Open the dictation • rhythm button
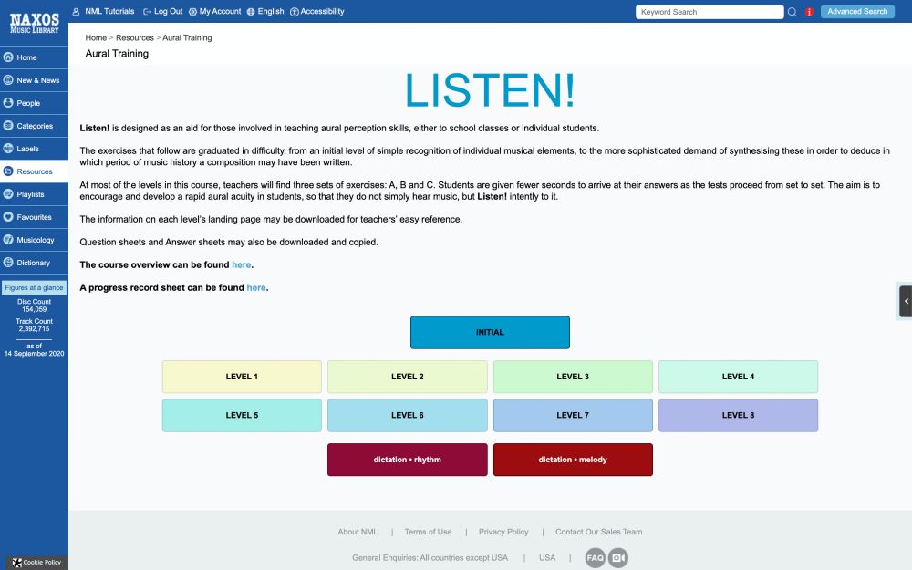The height and width of the screenshot is (570, 912). point(407,460)
